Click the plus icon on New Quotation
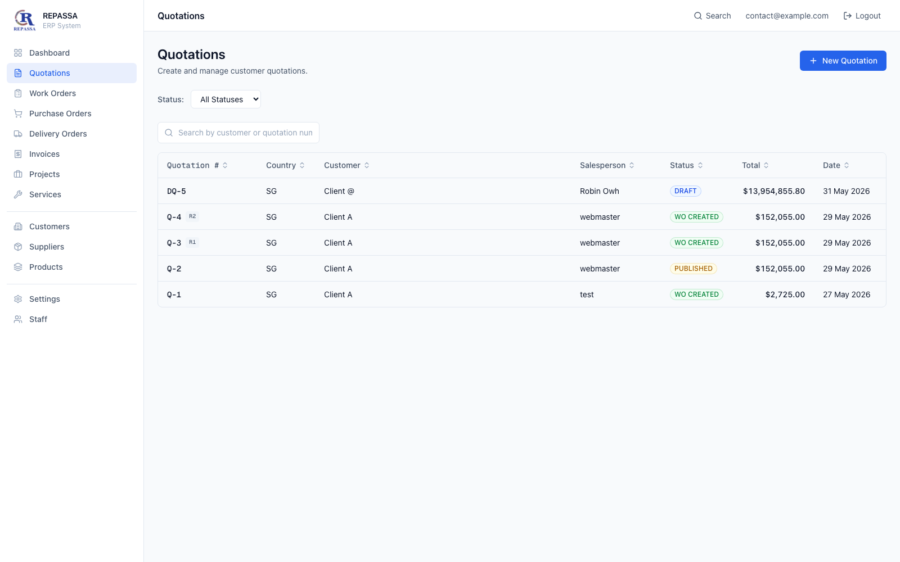 (x=813, y=61)
